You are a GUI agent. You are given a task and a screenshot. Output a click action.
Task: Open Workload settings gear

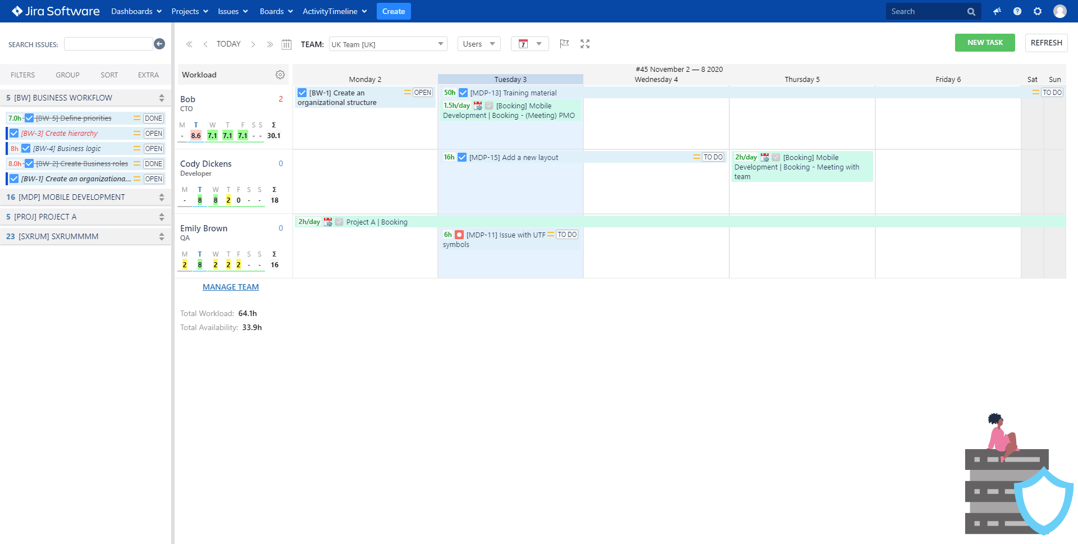tap(280, 75)
